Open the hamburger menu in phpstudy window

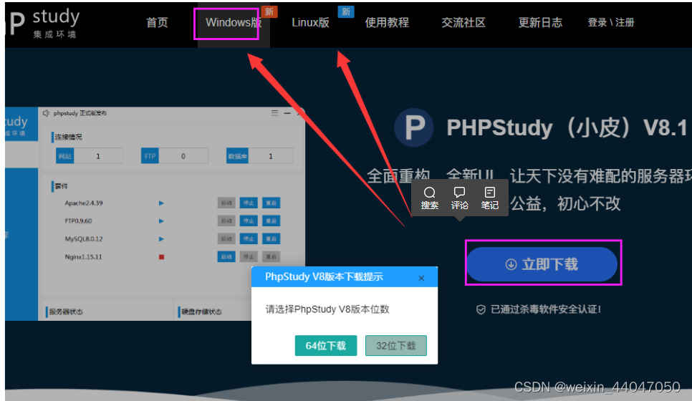click(x=274, y=113)
